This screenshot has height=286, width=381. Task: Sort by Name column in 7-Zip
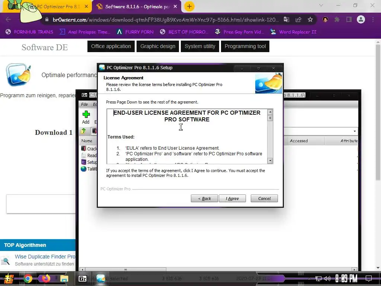tap(87, 141)
